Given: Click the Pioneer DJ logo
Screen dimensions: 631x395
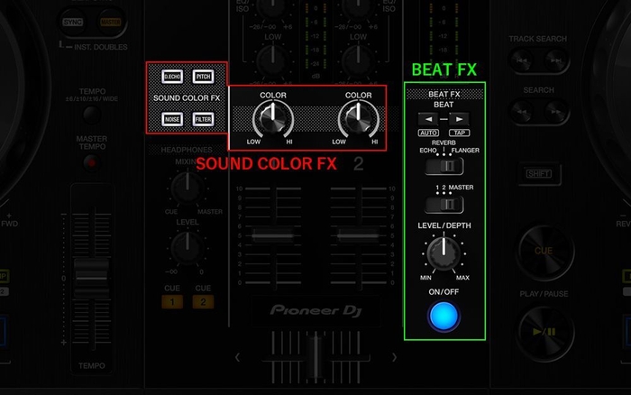Looking at the screenshot, I should coord(315,310).
